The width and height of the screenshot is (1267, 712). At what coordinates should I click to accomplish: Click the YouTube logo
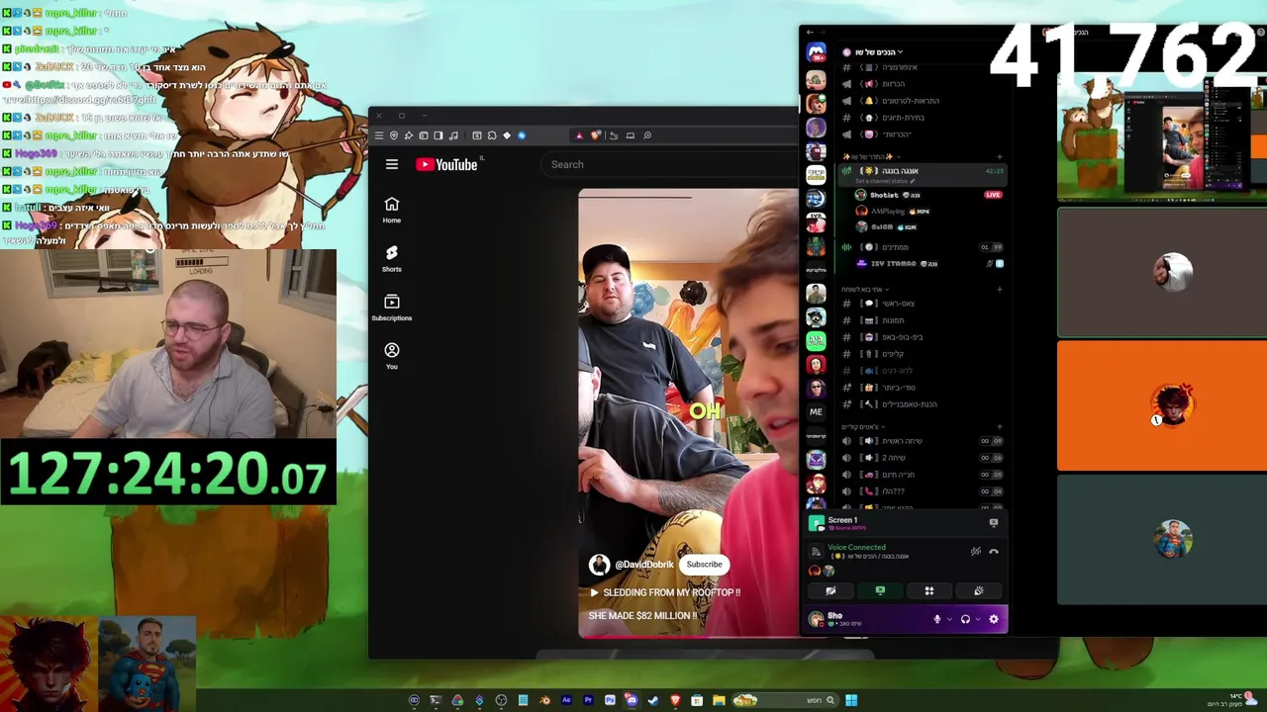pos(446,165)
